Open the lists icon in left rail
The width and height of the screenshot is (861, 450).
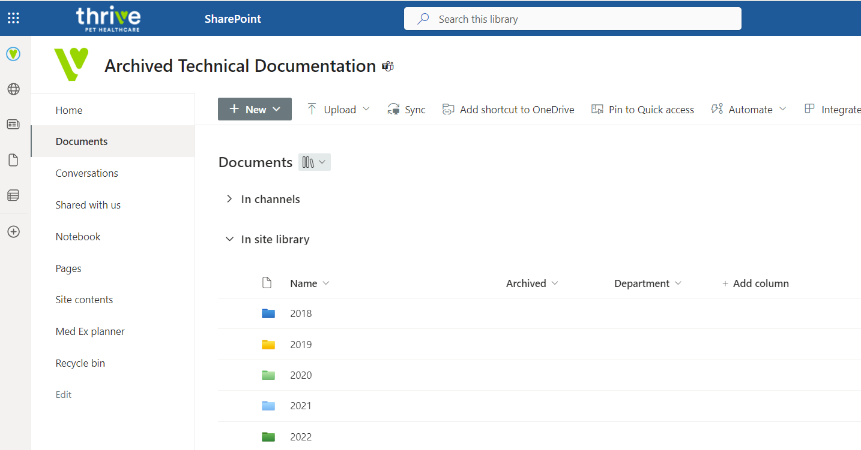tap(13, 195)
